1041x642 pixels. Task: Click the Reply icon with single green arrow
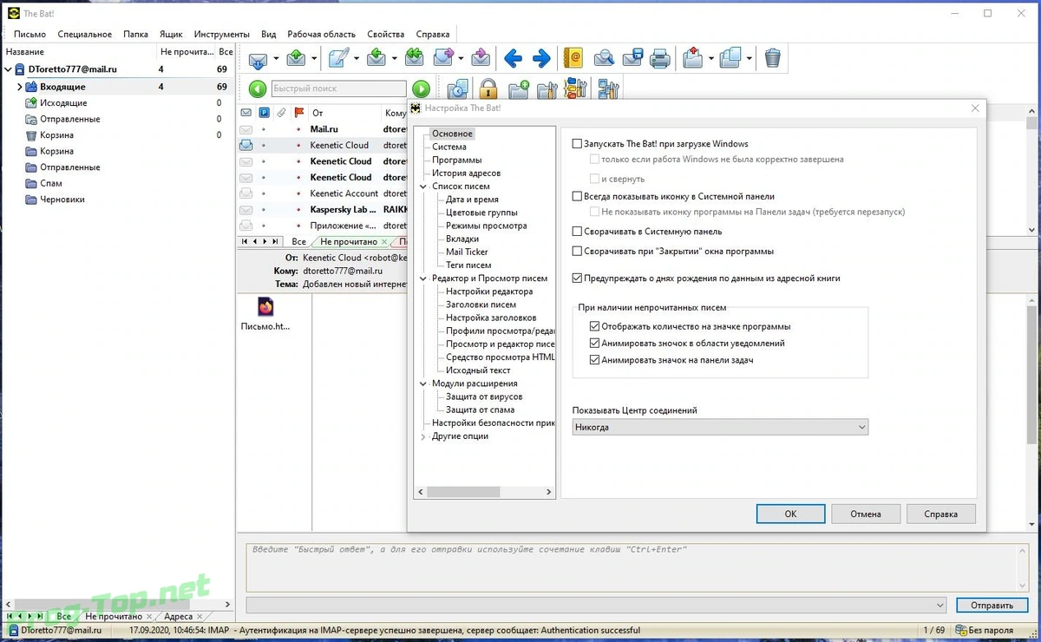tap(376, 59)
